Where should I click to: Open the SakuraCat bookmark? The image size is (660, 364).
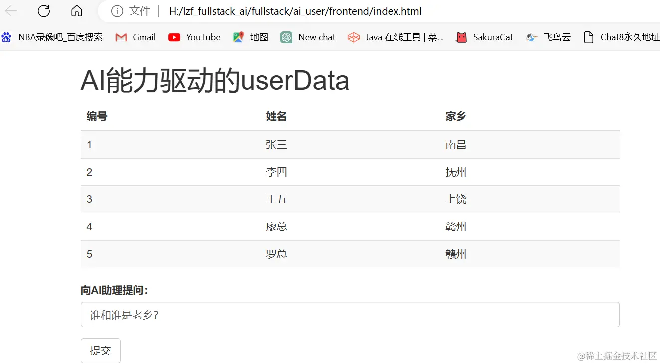[485, 37]
